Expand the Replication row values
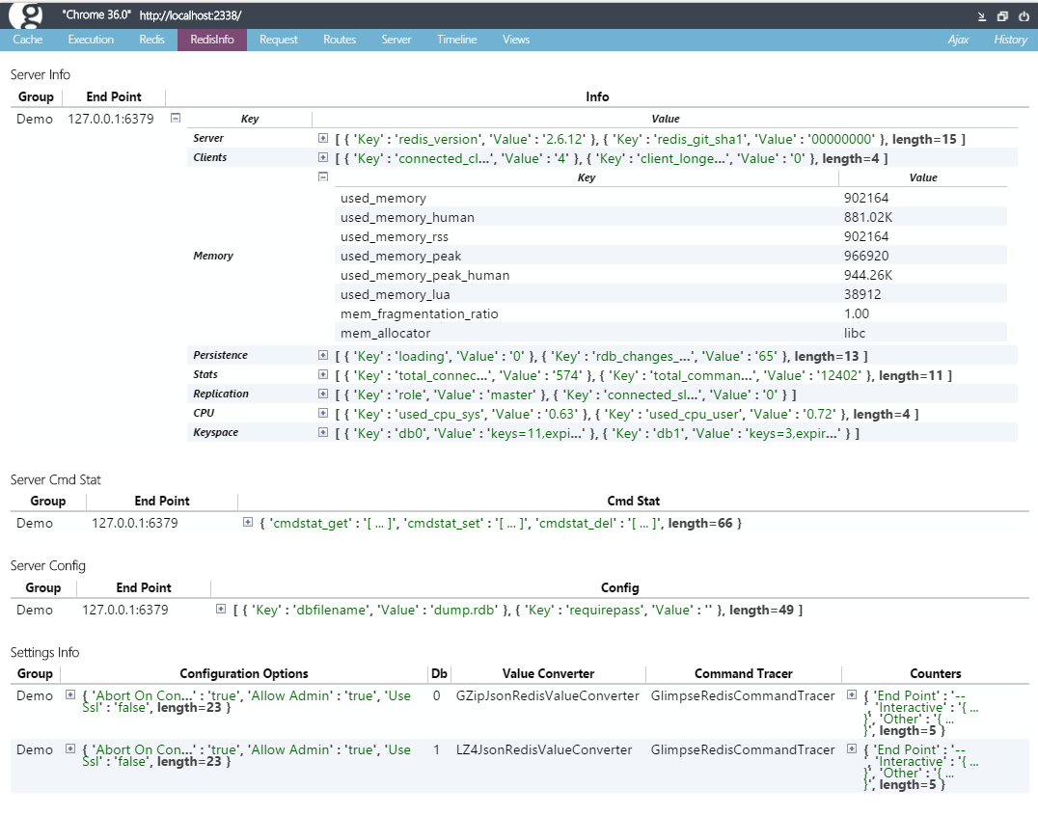Screen dimensions: 1038x816 [x=323, y=394]
